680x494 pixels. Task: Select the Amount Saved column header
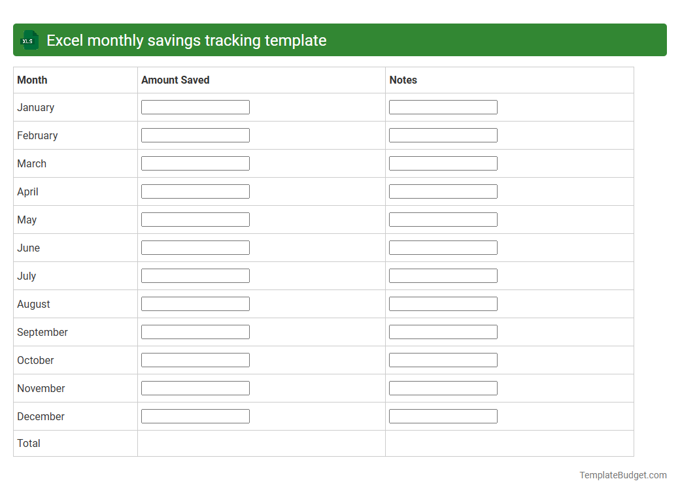(x=175, y=80)
